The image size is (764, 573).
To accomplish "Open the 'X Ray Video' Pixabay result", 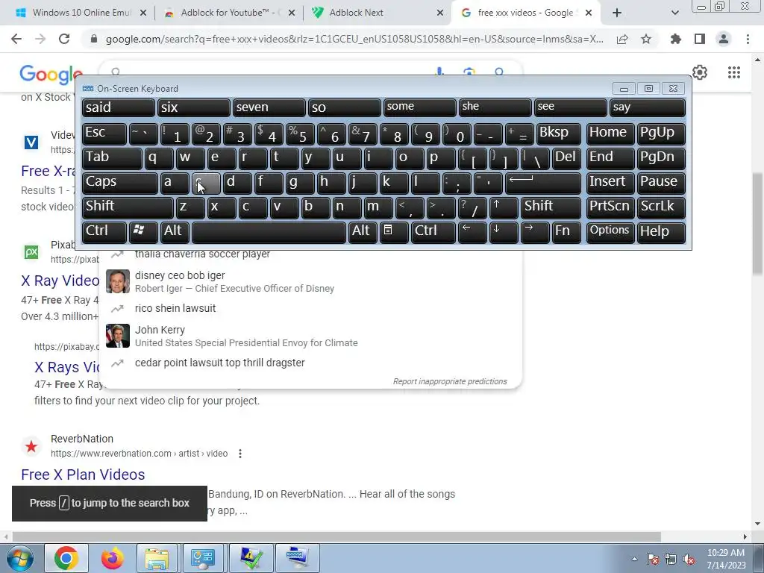I will tap(60, 281).
